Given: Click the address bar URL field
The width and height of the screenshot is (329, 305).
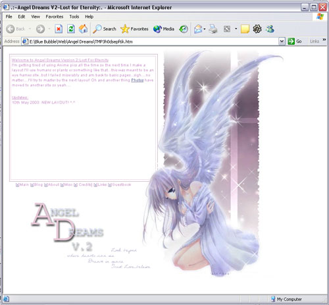Looking at the screenshot, I should click(153, 42).
